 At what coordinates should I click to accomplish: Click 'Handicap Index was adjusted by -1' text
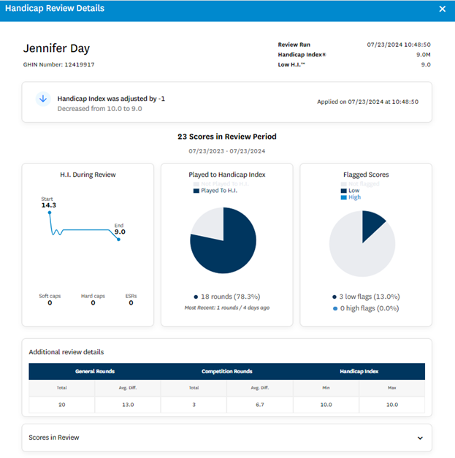pyautogui.click(x=111, y=99)
